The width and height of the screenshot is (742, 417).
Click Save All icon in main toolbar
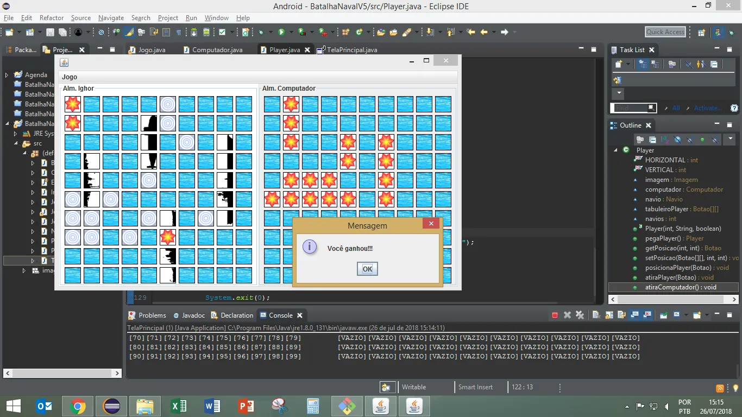[x=62, y=33]
